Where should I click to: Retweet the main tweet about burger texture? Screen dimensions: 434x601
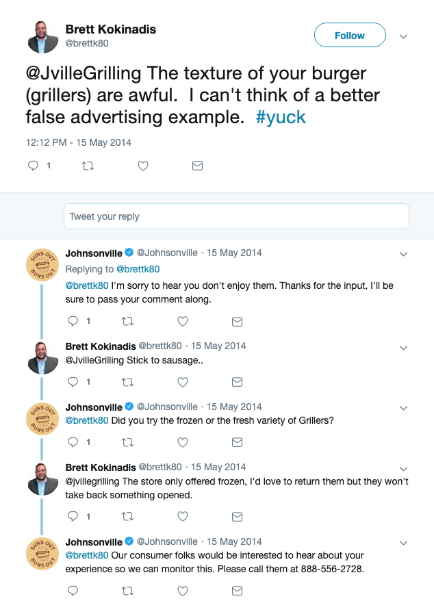click(x=88, y=166)
